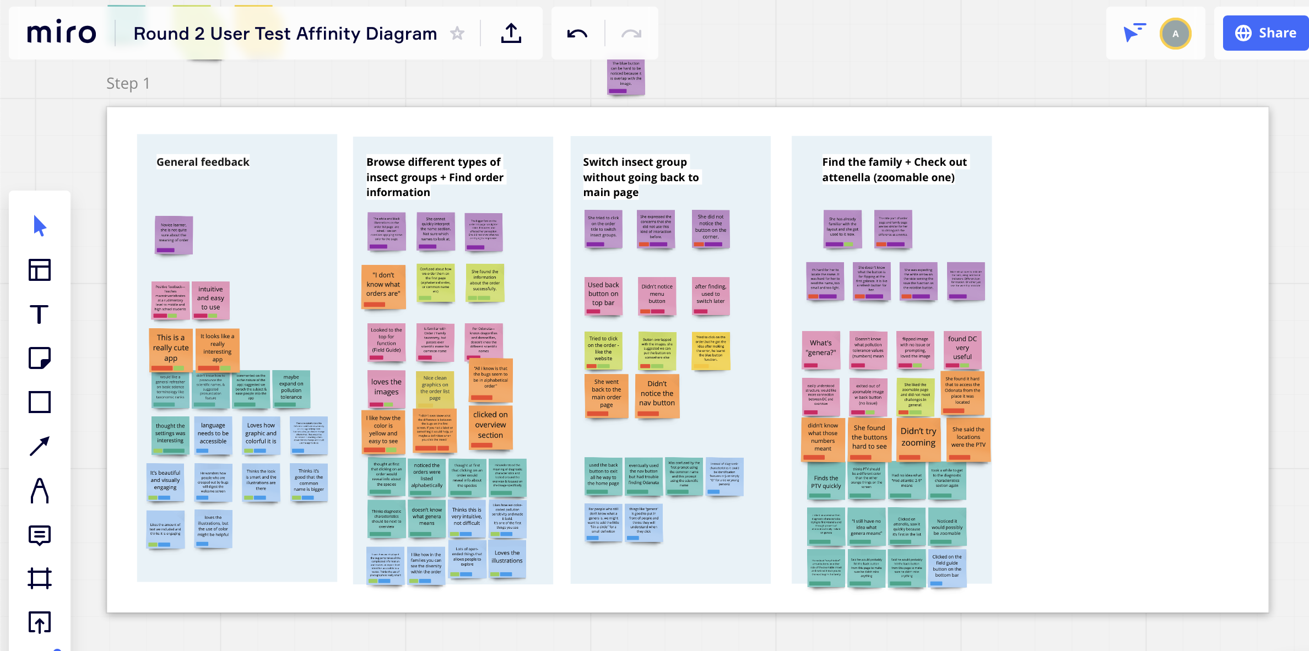The height and width of the screenshot is (651, 1309).
Task: Select the Pen drawing tool
Action: tap(40, 490)
